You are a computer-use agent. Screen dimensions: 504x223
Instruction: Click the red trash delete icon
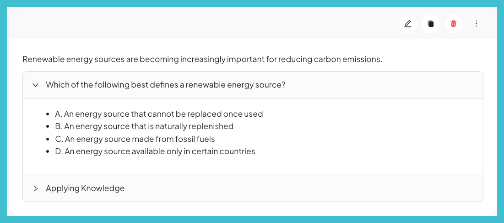pos(454,24)
